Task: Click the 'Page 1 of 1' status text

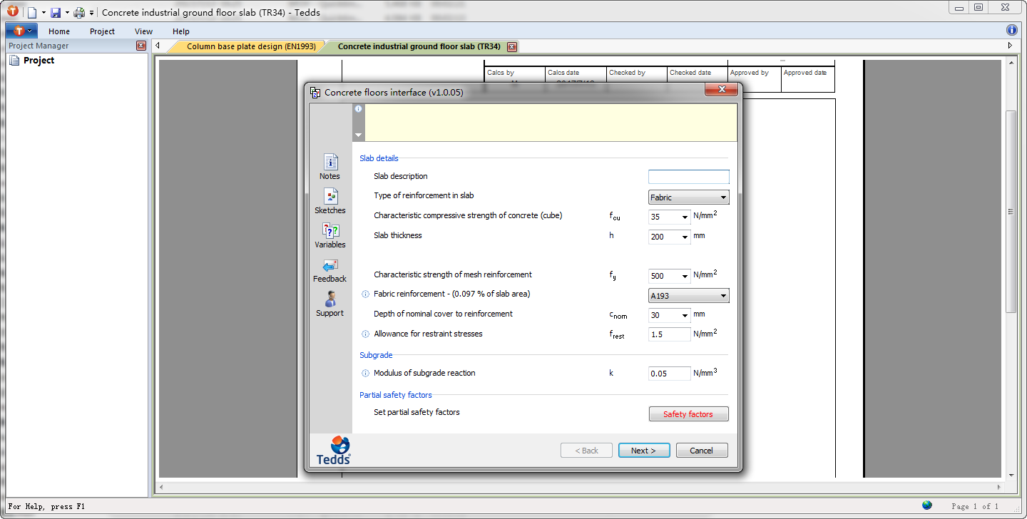Action: coord(976,506)
